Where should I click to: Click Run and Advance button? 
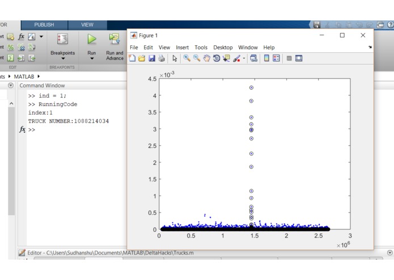[x=115, y=47]
